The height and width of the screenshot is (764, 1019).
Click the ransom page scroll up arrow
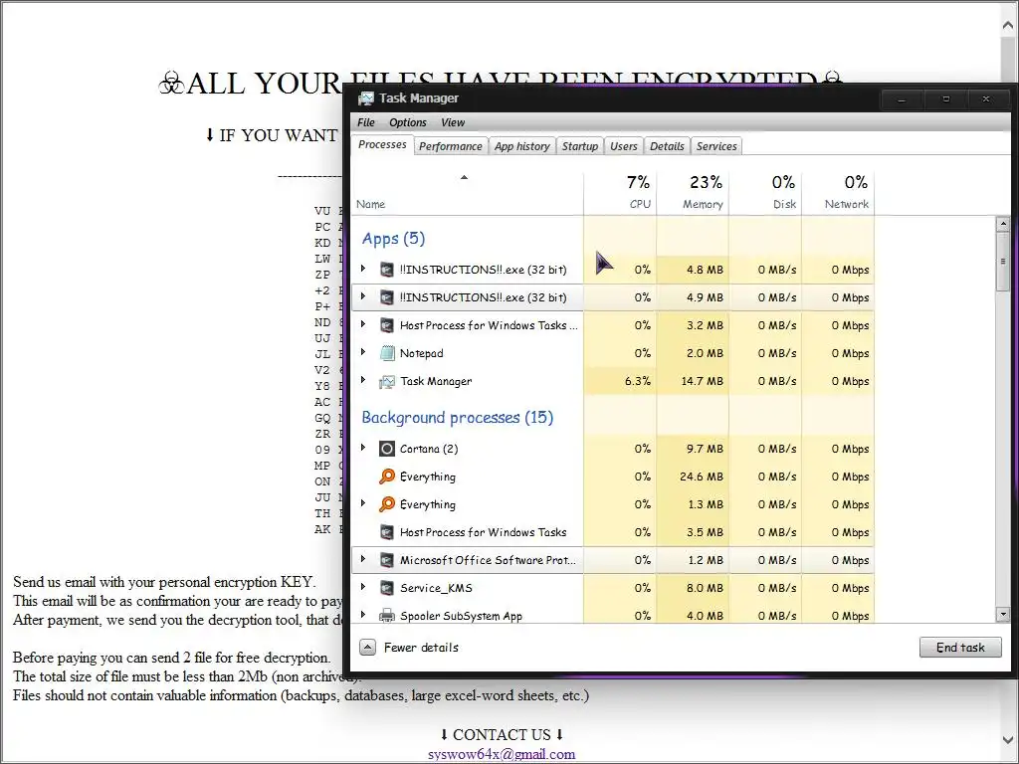(1008, 25)
